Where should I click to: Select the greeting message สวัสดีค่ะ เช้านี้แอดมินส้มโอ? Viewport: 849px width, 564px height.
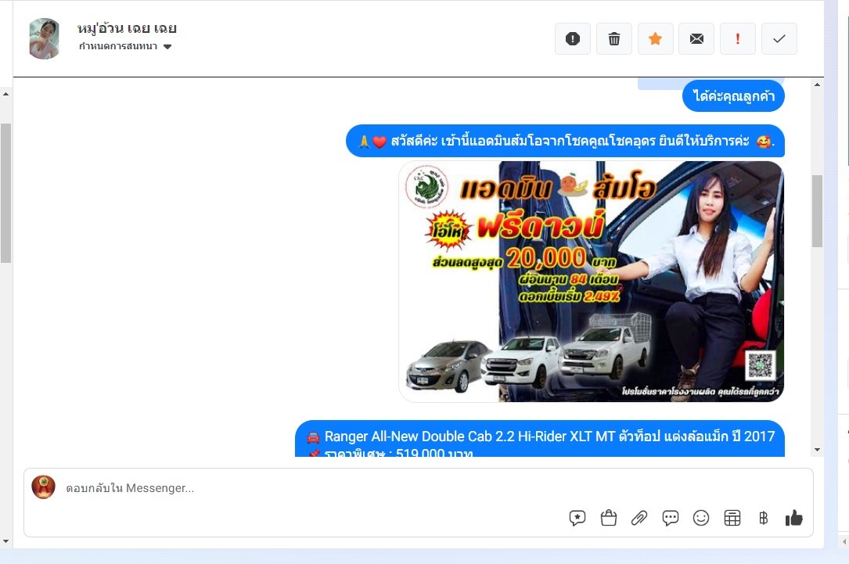pos(565,142)
